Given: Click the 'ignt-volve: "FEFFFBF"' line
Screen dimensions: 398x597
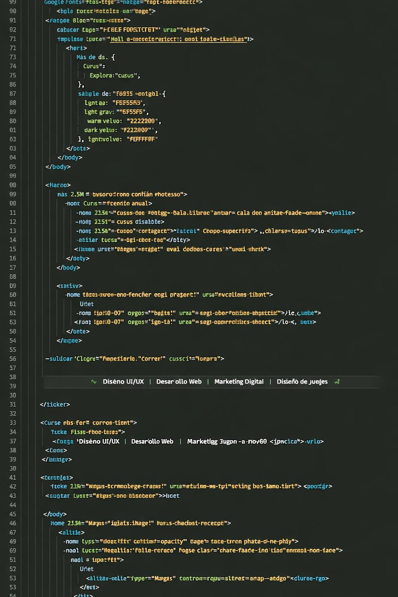Looking at the screenshot, I should pyautogui.click(x=118, y=139).
